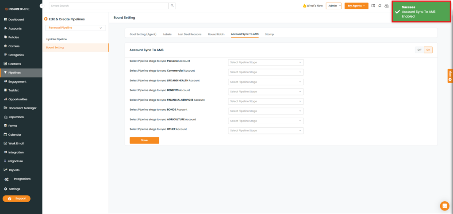Click the cloud upload icon in header
The height and width of the screenshot is (214, 453).
click(387, 6)
